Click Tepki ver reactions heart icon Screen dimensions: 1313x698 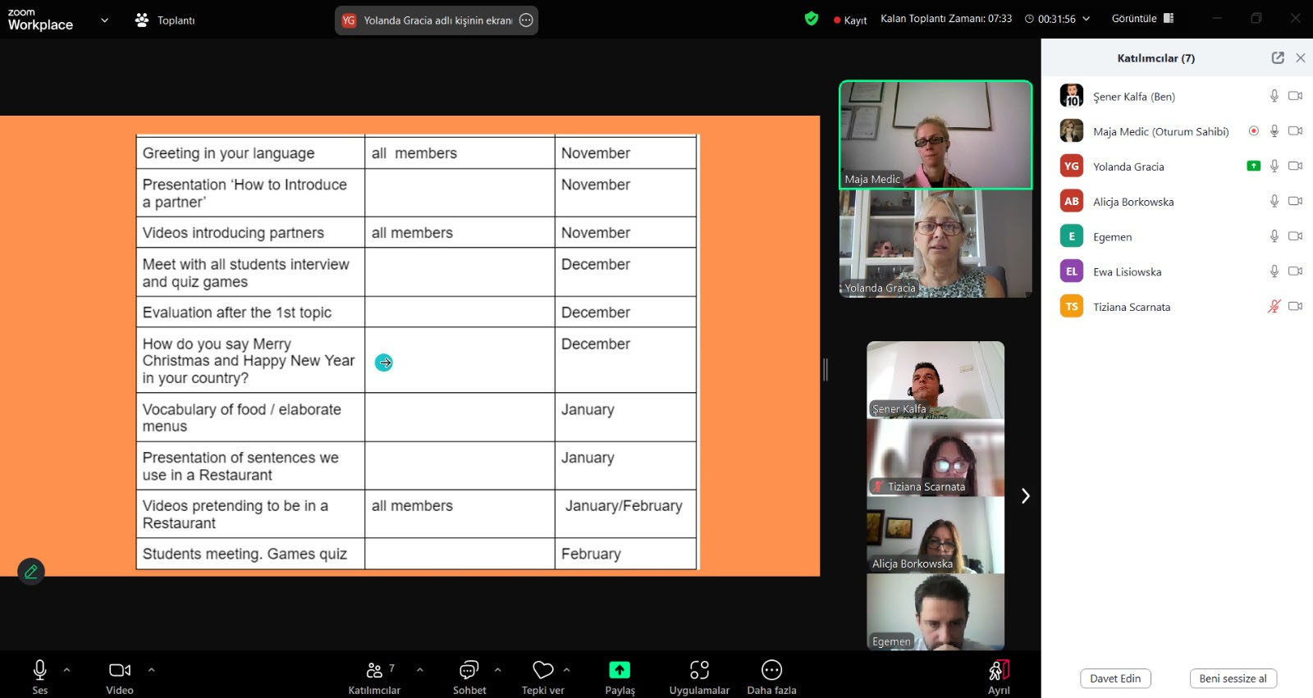point(542,670)
